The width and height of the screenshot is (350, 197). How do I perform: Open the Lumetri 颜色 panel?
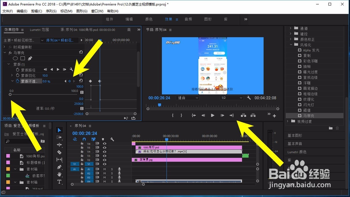[297, 152]
